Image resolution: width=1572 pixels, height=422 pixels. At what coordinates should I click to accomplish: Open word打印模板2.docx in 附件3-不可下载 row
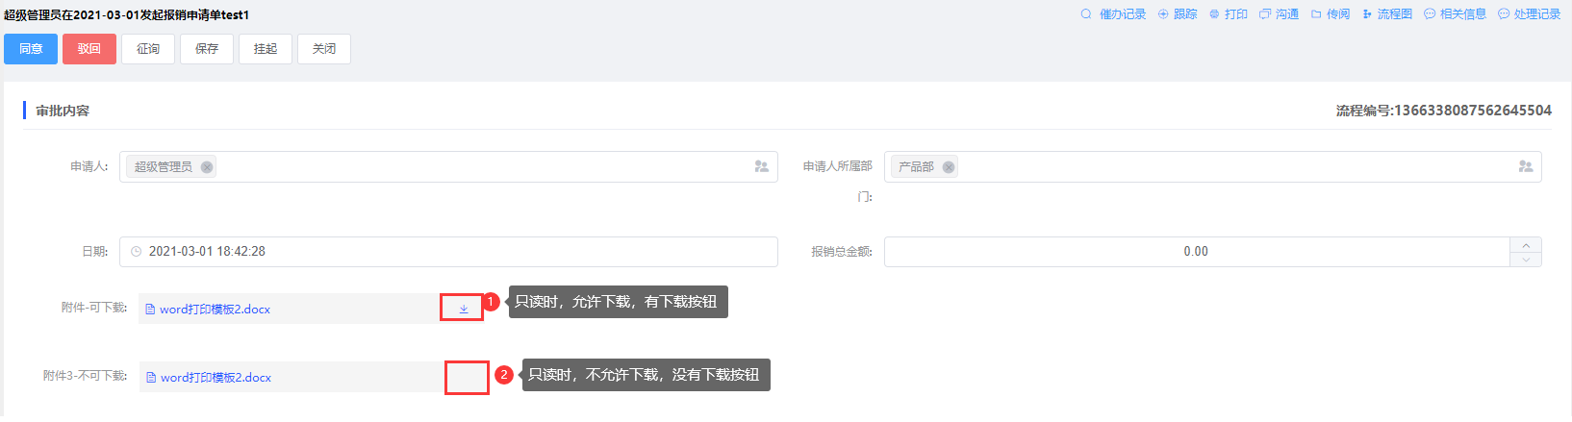pos(216,378)
